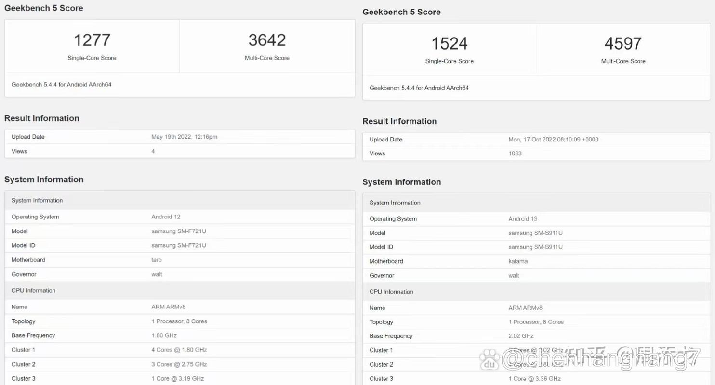
Task: Click the Android 13 operating system value
Action: (x=523, y=219)
